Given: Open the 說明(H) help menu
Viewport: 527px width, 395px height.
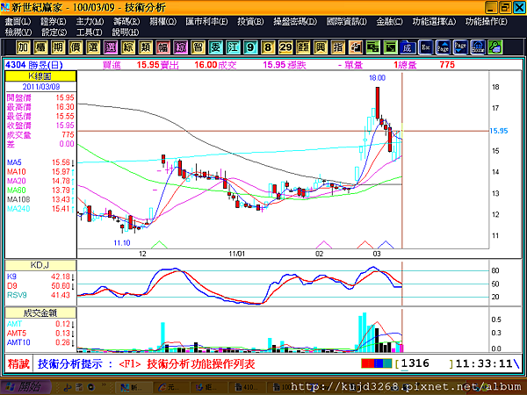Looking at the screenshot, I should [x=125, y=32].
